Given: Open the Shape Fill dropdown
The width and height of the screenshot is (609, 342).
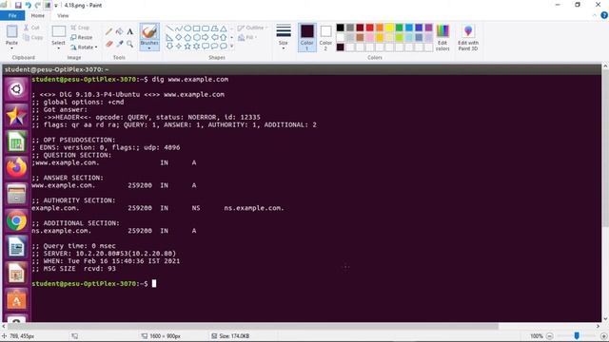Looking at the screenshot, I should (x=247, y=38).
